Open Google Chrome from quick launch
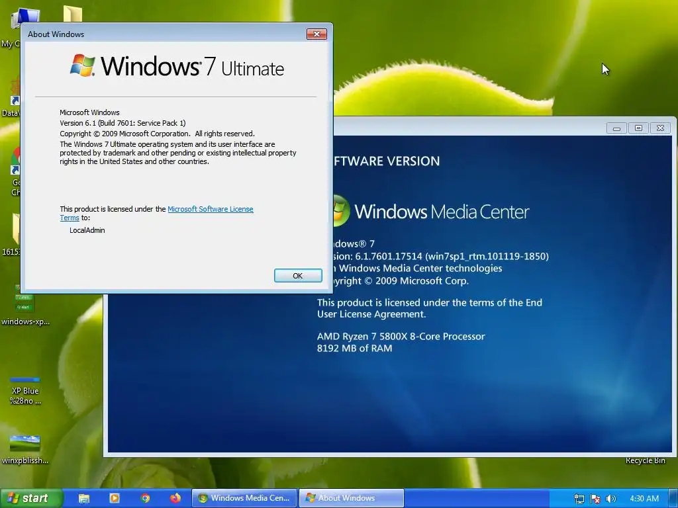678x508 pixels. click(x=145, y=498)
